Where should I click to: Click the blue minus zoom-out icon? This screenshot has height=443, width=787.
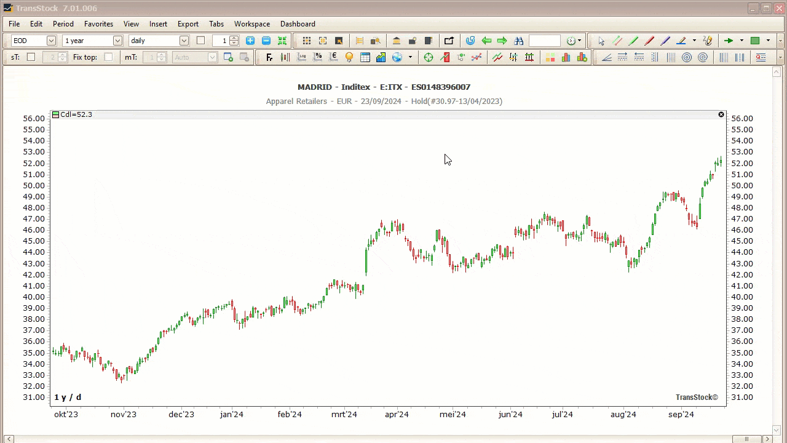tap(266, 41)
